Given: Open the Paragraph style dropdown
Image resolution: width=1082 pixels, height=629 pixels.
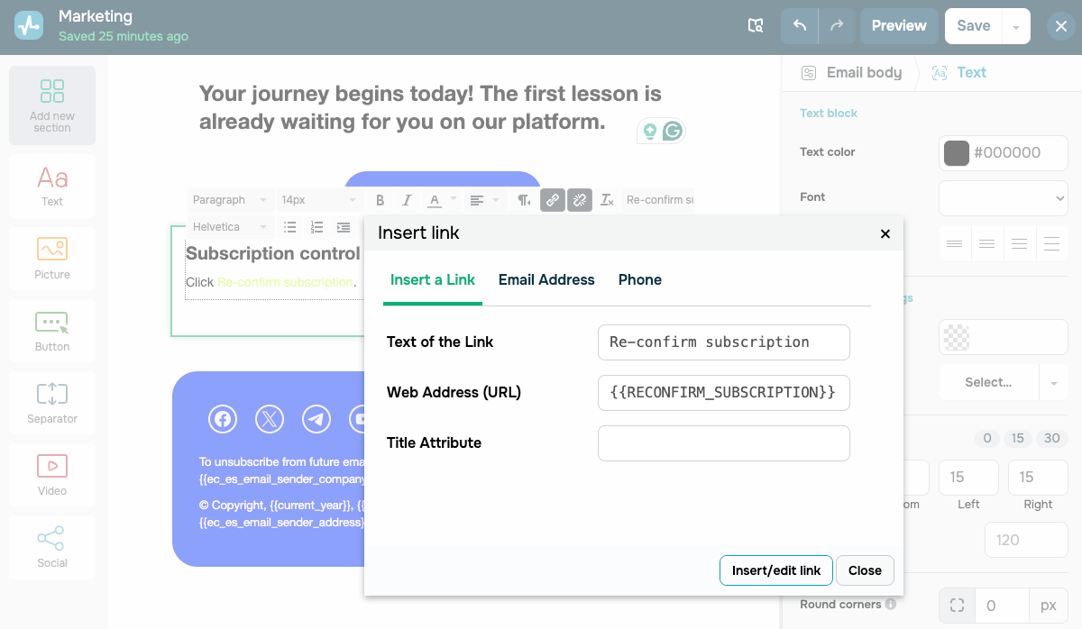Looking at the screenshot, I should tap(229, 200).
